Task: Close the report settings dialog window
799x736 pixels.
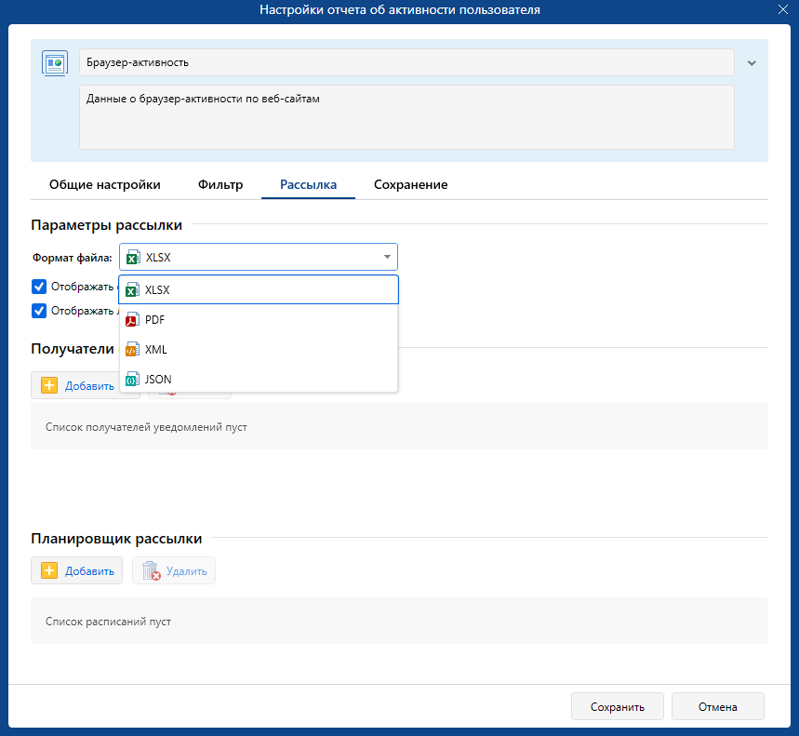Action: [x=783, y=10]
